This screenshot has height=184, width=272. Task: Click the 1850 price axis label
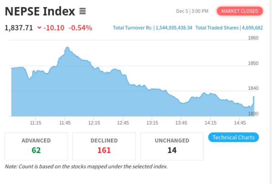pos(253,63)
